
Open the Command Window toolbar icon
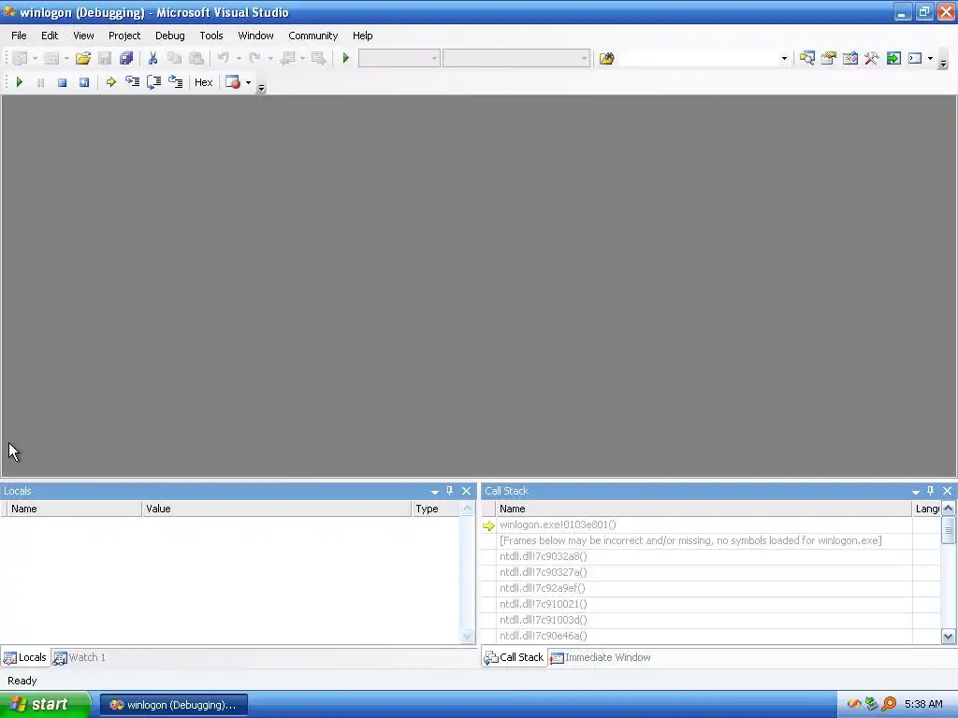[915, 59]
